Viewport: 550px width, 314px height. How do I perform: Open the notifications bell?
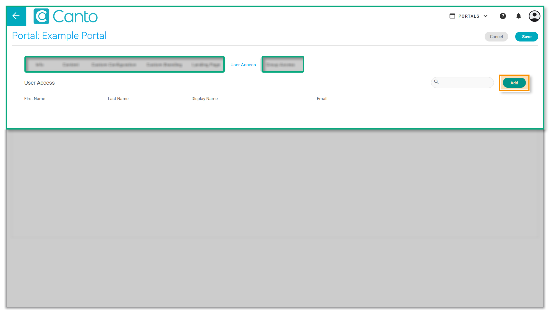(x=518, y=16)
